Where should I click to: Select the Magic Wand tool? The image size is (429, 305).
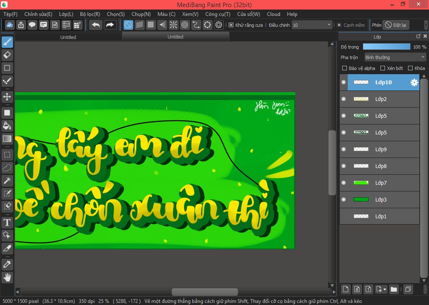click(x=7, y=181)
